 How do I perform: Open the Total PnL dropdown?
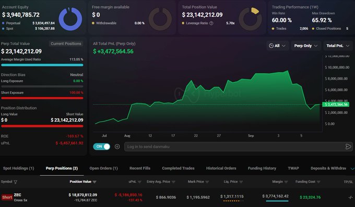[x=338, y=46]
